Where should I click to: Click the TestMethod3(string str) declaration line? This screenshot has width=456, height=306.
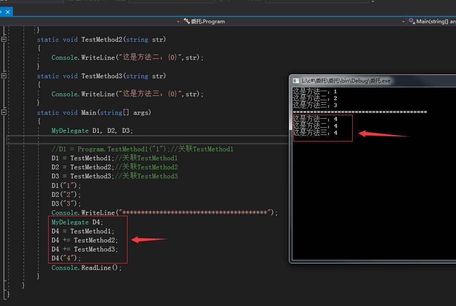point(101,76)
